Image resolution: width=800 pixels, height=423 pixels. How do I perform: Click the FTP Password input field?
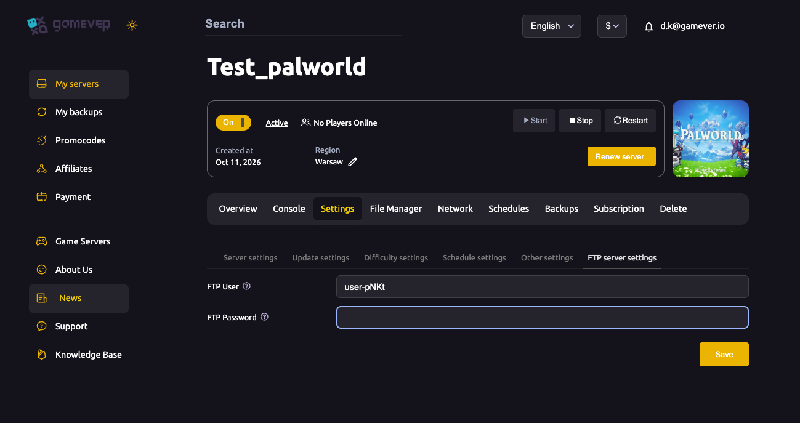tap(543, 317)
